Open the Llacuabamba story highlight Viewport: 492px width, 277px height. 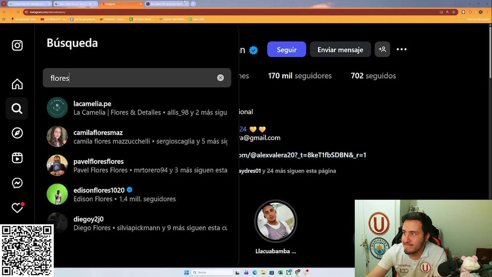pyautogui.click(x=276, y=227)
